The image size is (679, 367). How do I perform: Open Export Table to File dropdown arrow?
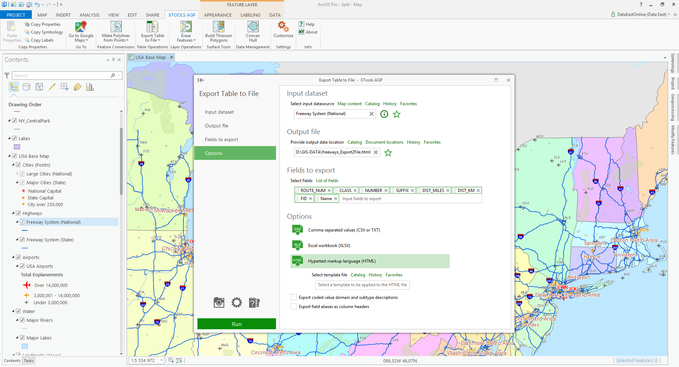159,40
